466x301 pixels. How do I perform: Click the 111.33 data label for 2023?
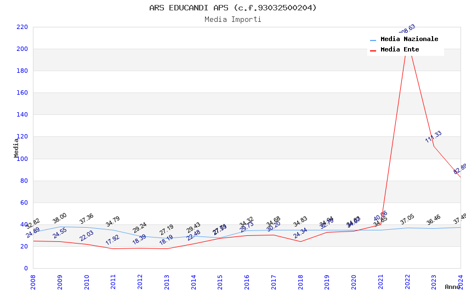(x=433, y=137)
